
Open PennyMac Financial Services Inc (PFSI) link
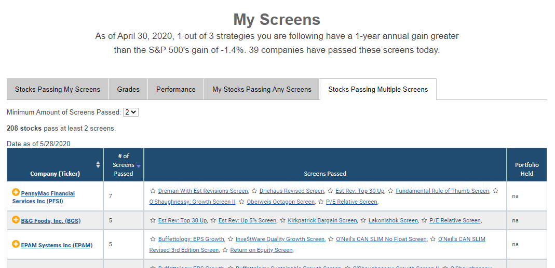[44, 198]
